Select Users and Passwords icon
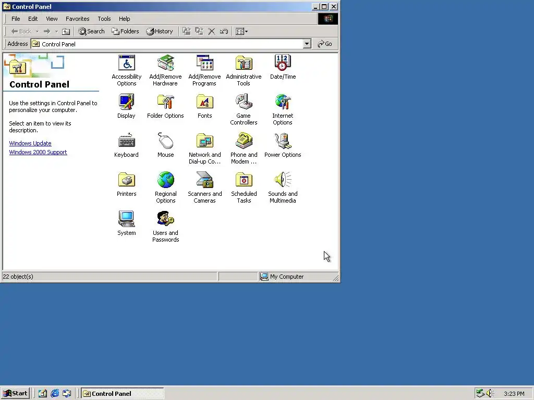The height and width of the screenshot is (400, 534). [165, 227]
